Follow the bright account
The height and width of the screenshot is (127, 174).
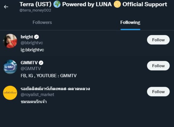[158, 40]
